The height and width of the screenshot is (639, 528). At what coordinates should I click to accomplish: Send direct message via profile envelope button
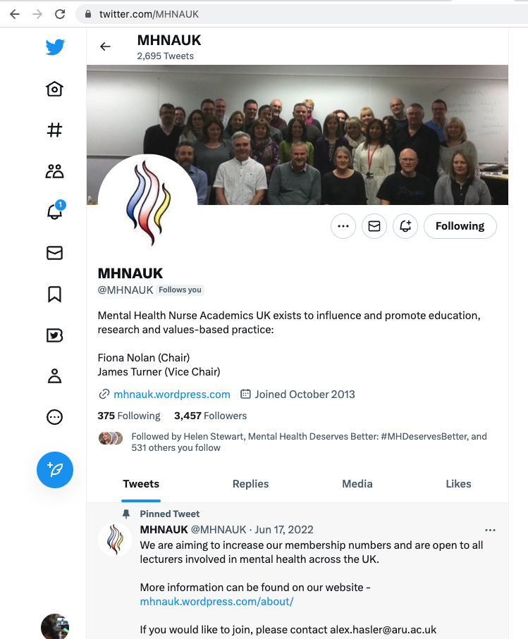(x=374, y=225)
